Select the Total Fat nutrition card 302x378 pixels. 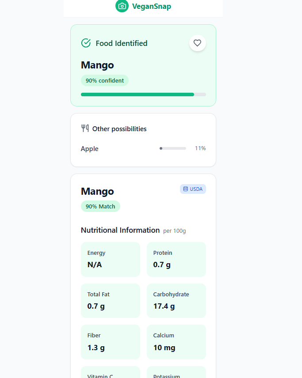pos(110,300)
